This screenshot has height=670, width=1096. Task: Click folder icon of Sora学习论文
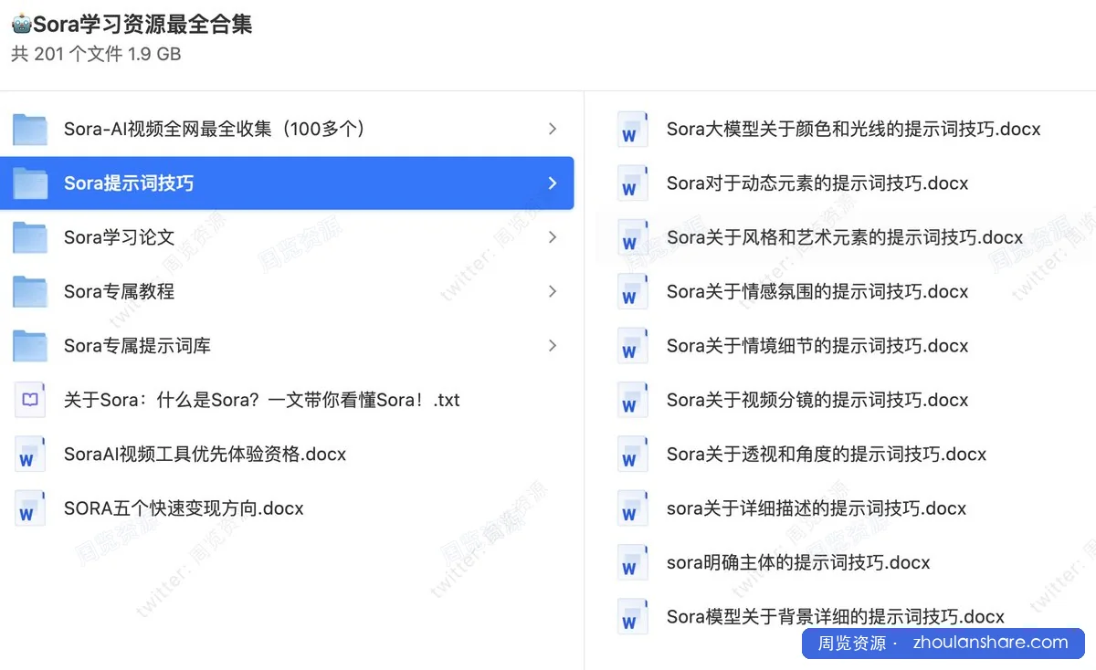pos(30,237)
